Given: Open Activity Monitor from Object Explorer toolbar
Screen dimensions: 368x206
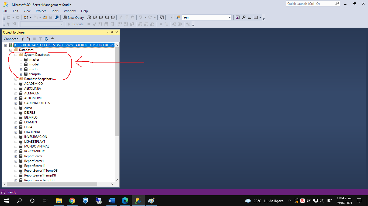Looking at the screenshot, I should [52, 39].
